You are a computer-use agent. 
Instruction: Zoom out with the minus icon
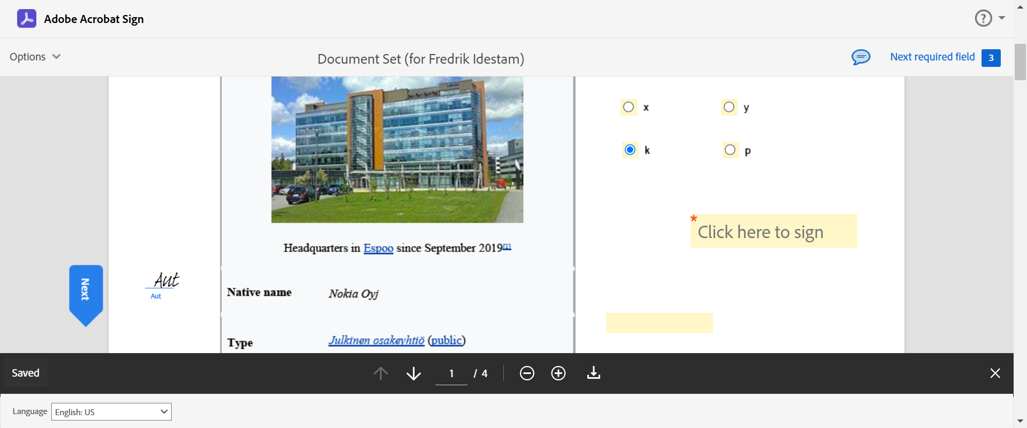(x=527, y=373)
